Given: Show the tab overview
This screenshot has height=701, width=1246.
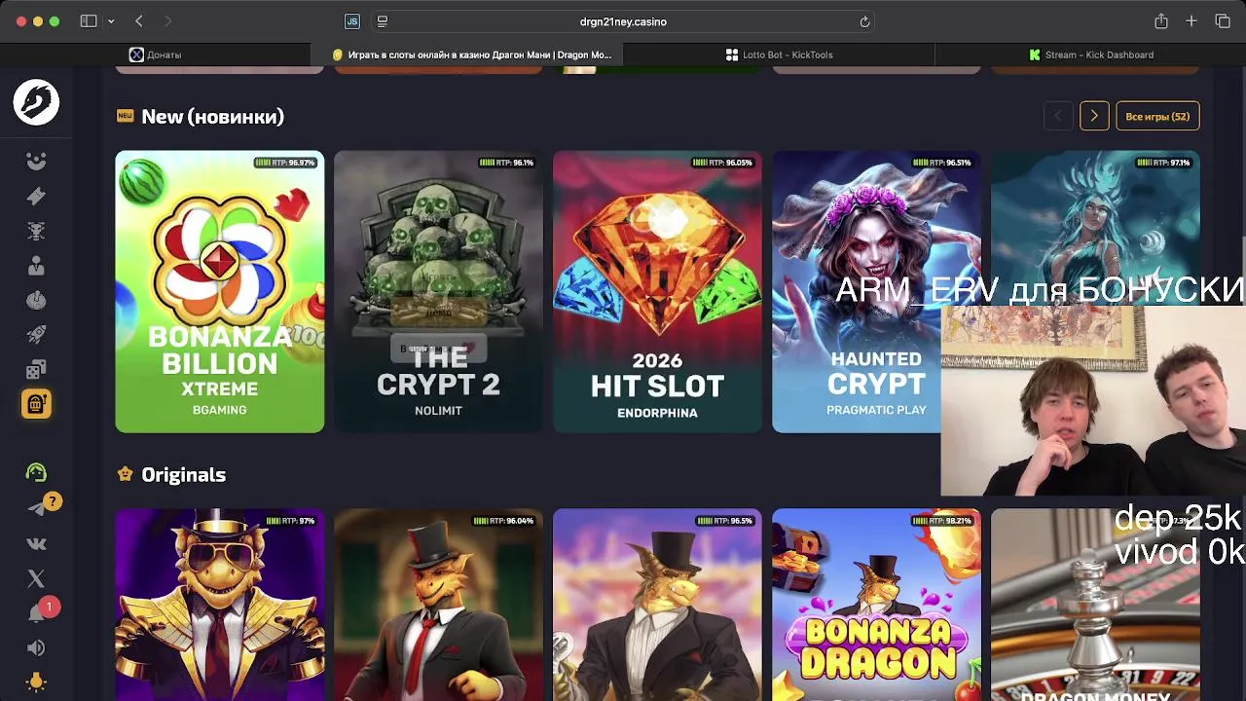Looking at the screenshot, I should [x=1223, y=21].
